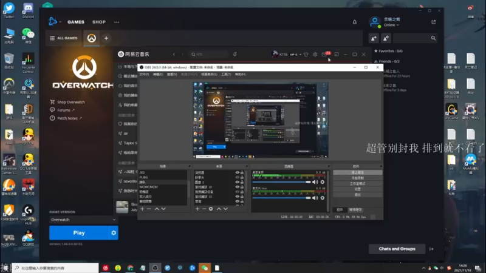Show hidden system tray icons chevron
The image size is (486, 273).
coord(423,268)
